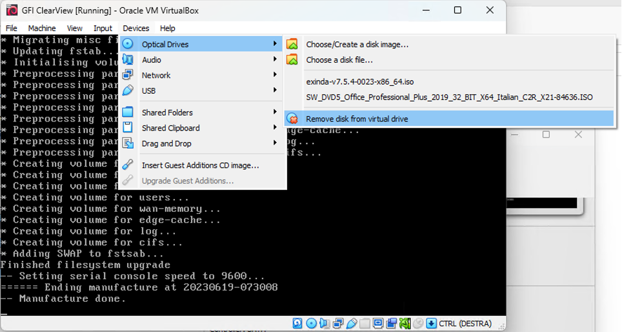Click the host key arrow status icon
The image size is (622, 332).
(x=432, y=323)
